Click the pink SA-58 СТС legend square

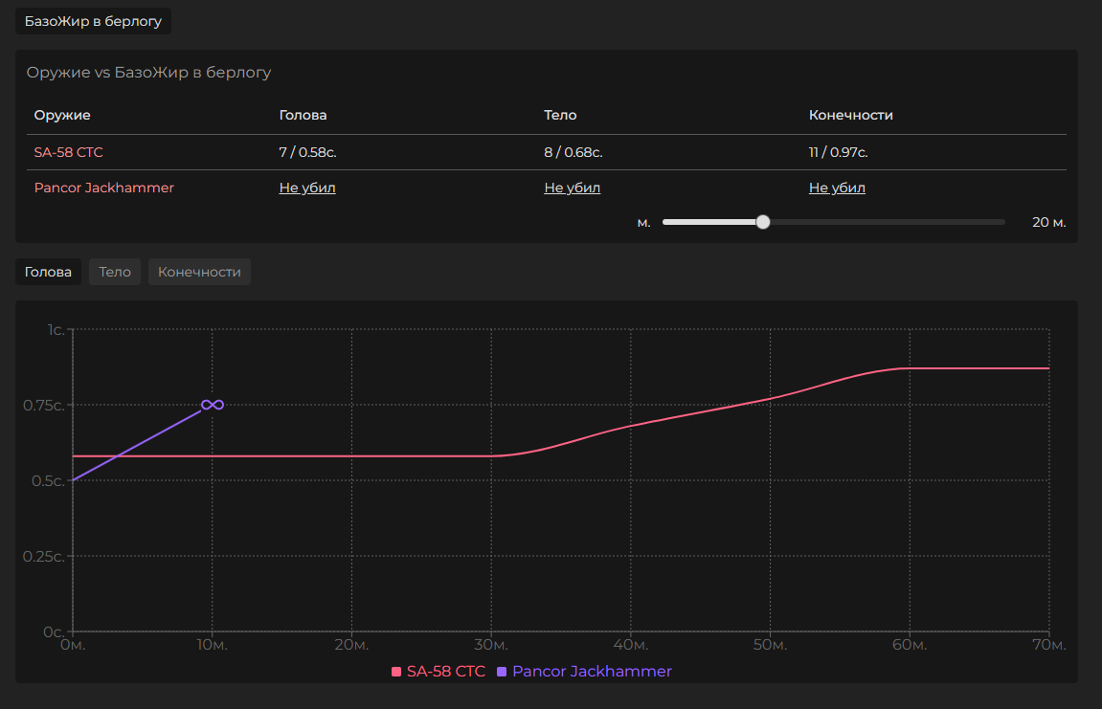[396, 672]
